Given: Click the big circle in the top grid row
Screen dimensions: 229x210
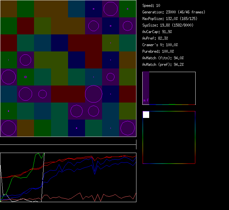Looking at the screenshot, I should click(x=111, y=9).
